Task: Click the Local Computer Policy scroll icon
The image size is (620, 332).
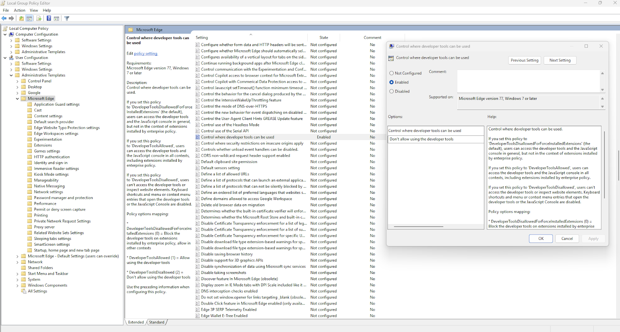Action: (x=5, y=28)
